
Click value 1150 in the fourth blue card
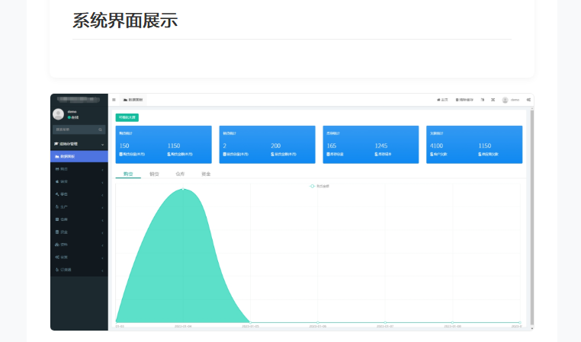(485, 145)
